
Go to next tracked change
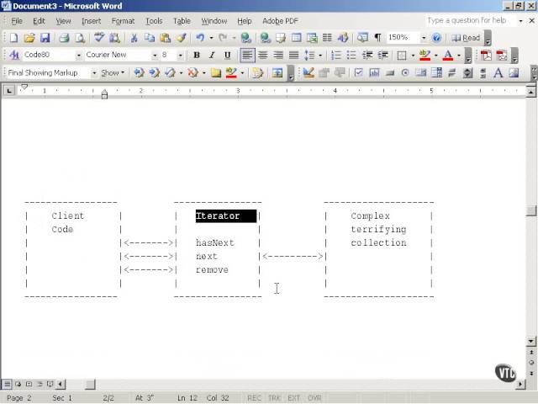coord(155,73)
